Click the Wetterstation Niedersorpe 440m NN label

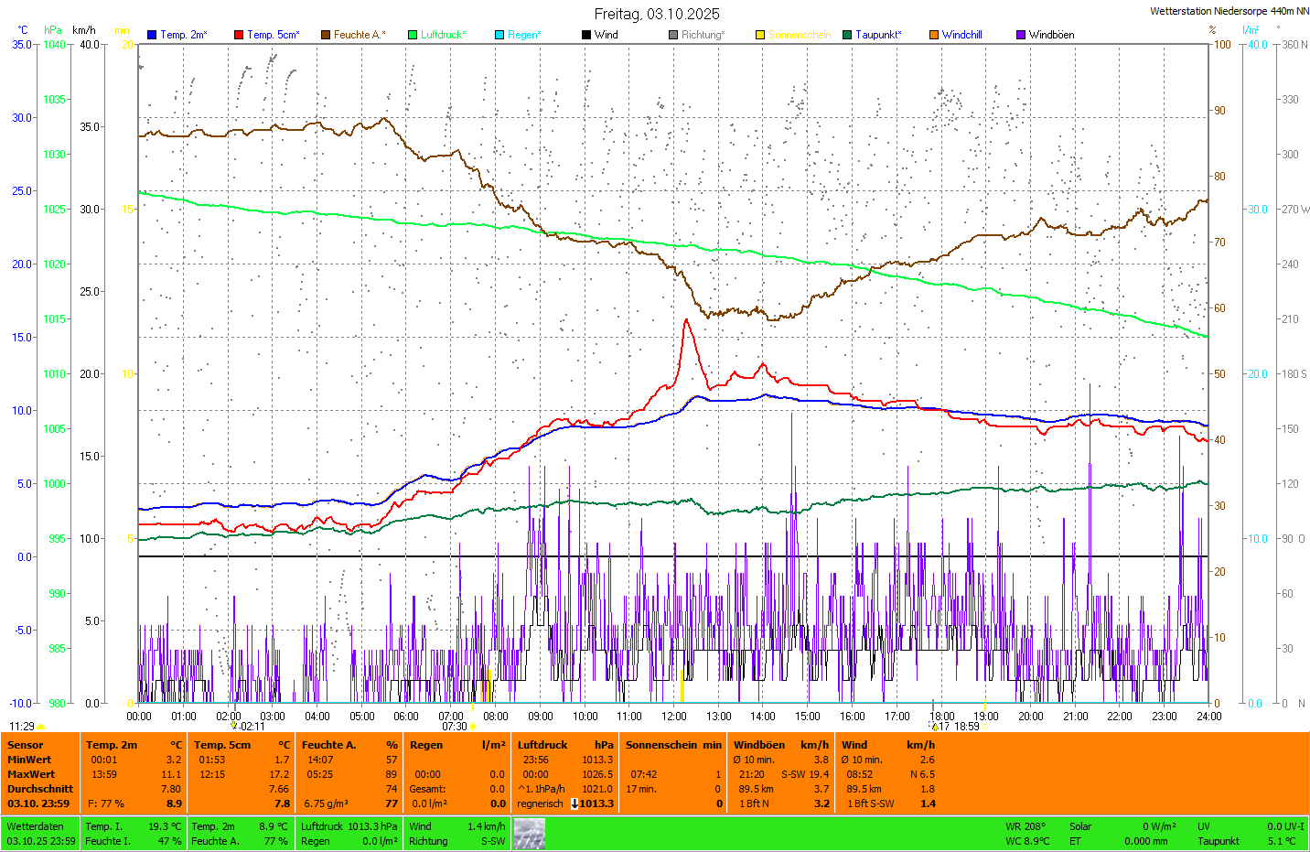tap(1229, 11)
